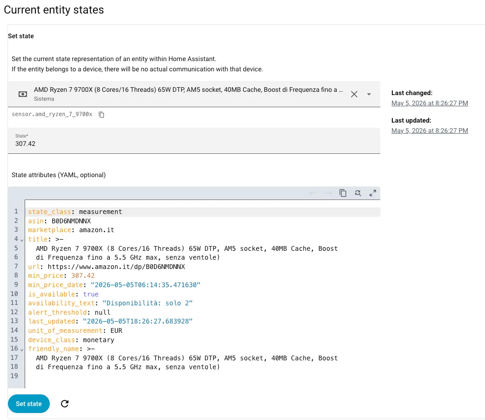Collapse the friendly_name block fold arrow
485x420 pixels.
[22, 350]
